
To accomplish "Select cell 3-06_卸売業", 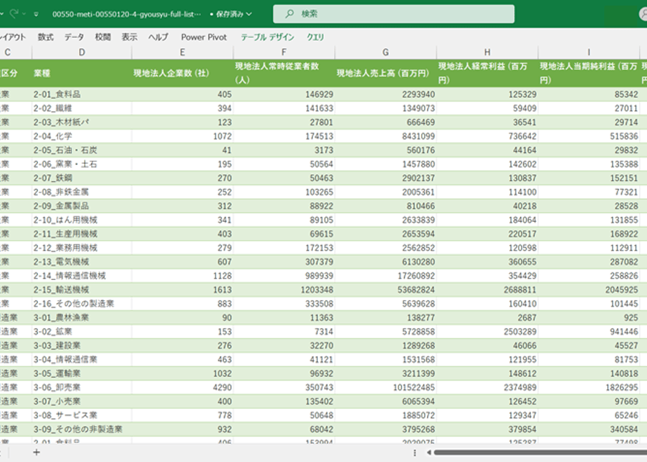I will point(82,387).
